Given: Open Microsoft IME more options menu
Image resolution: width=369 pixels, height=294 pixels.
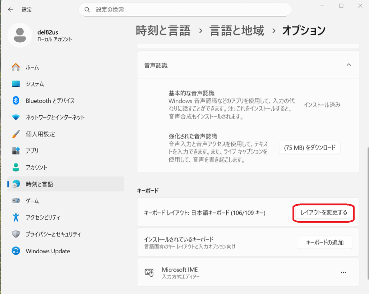Looking at the screenshot, I should click(x=343, y=273).
